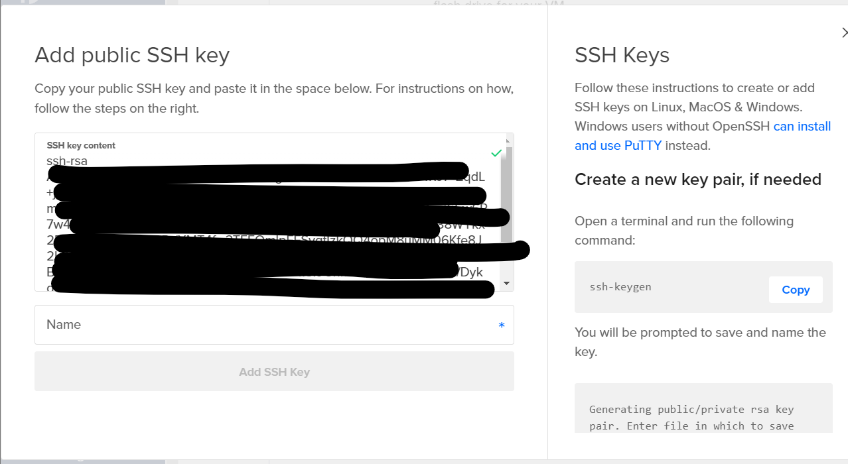Click the "SSH key content" field label
The width and height of the screenshot is (848, 464).
click(81, 145)
